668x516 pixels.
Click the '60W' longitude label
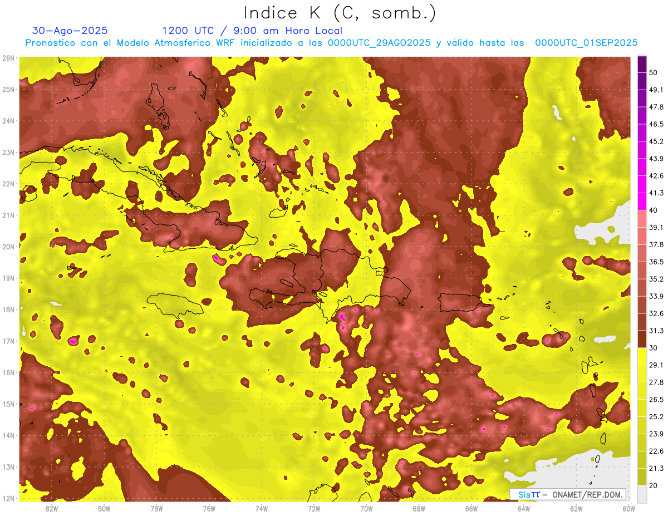click(629, 509)
